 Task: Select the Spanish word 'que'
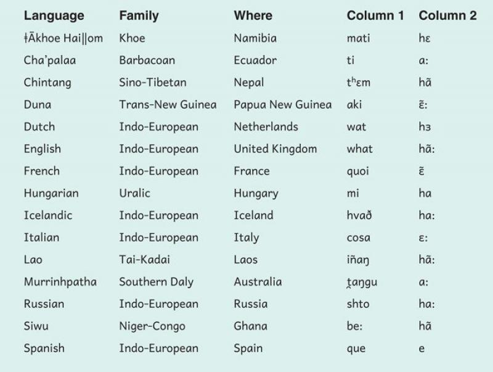coord(356,349)
